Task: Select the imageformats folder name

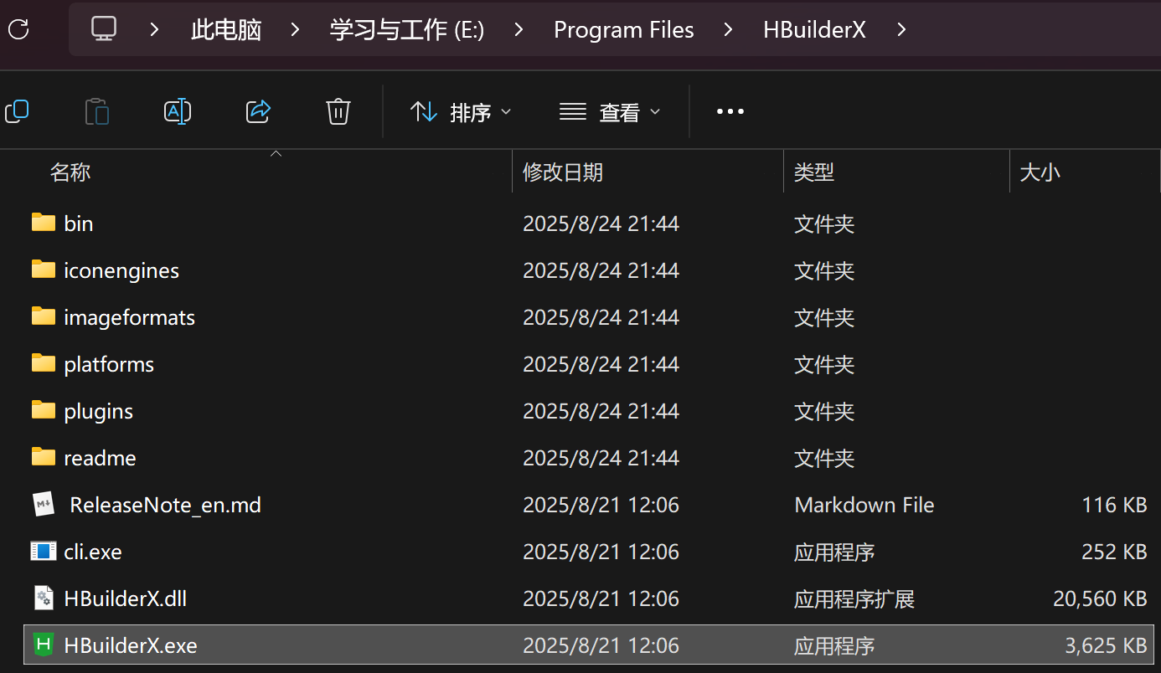Action: click(129, 317)
